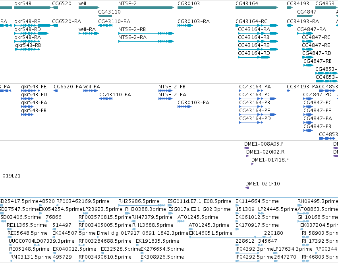Select the qkr54B gene label
The width and height of the screenshot is (338, 263).
tap(23, 4)
